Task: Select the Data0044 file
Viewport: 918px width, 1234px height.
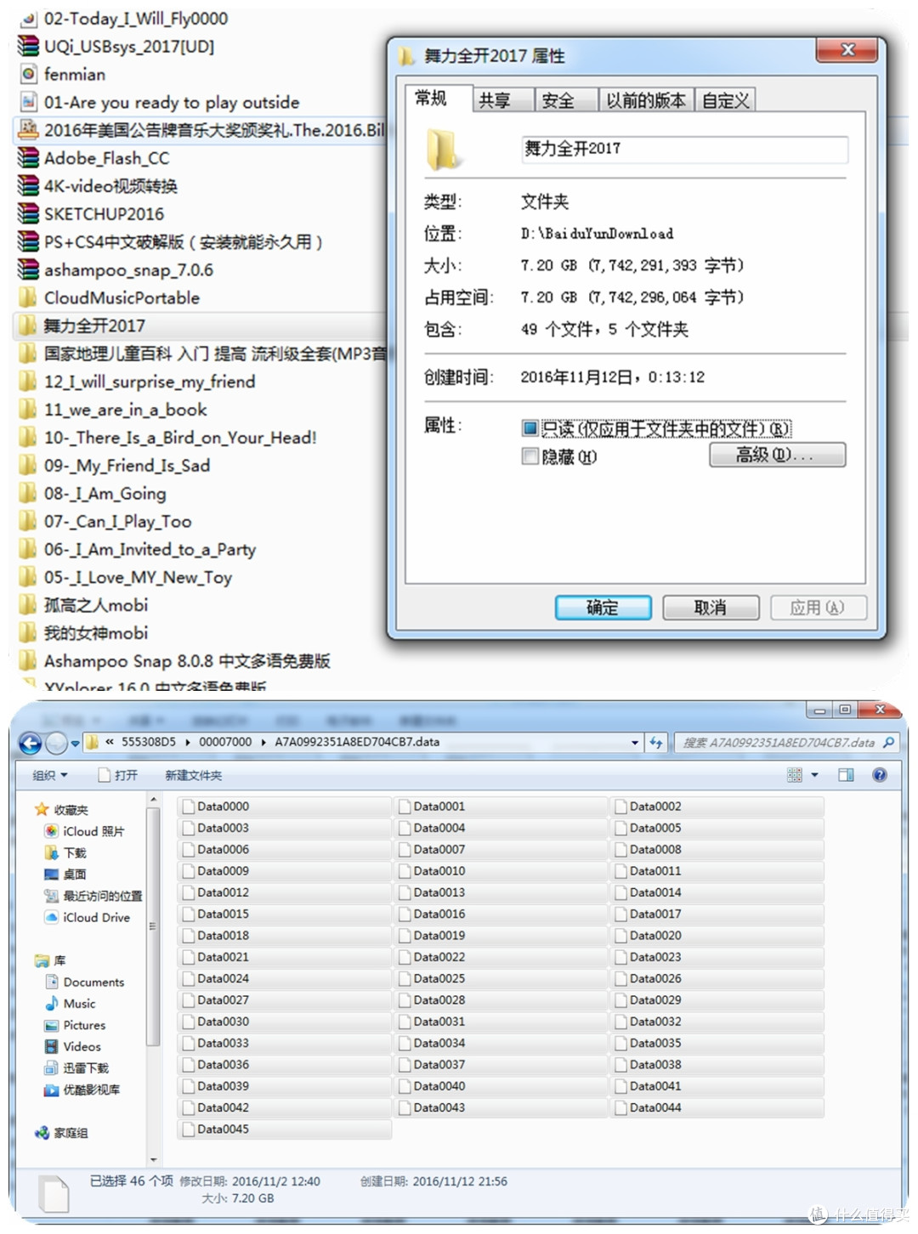Action: (x=717, y=1107)
